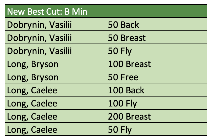Image resolution: width=211 pixels, height=139 pixels.
Task: Select the '100 Back' event cell
Action: tap(126, 90)
